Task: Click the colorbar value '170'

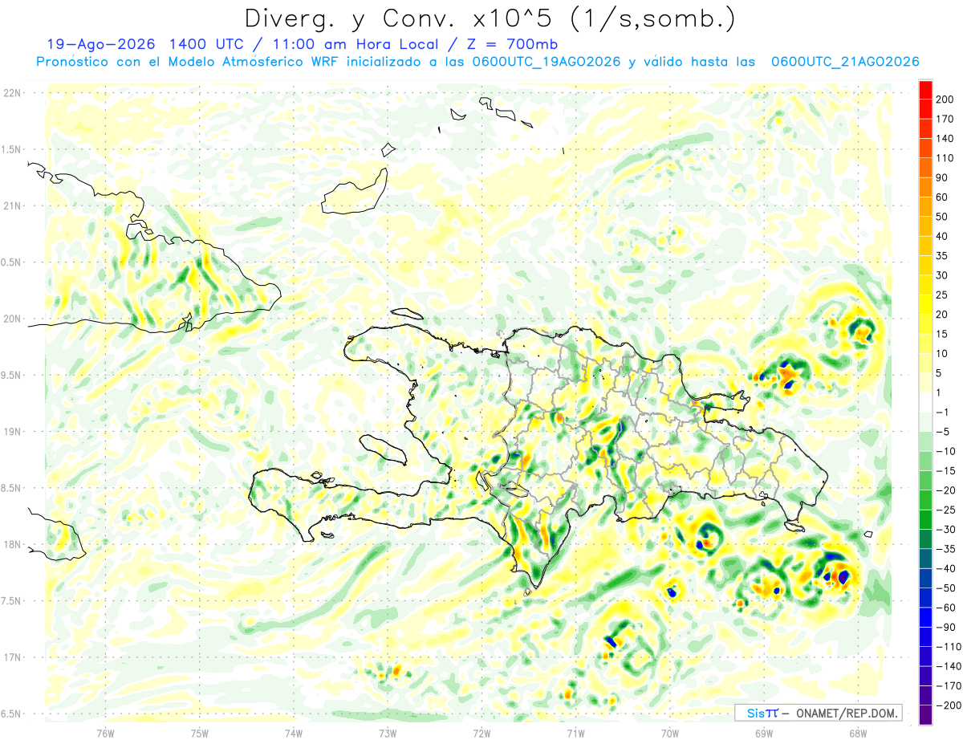Action: coord(945,119)
